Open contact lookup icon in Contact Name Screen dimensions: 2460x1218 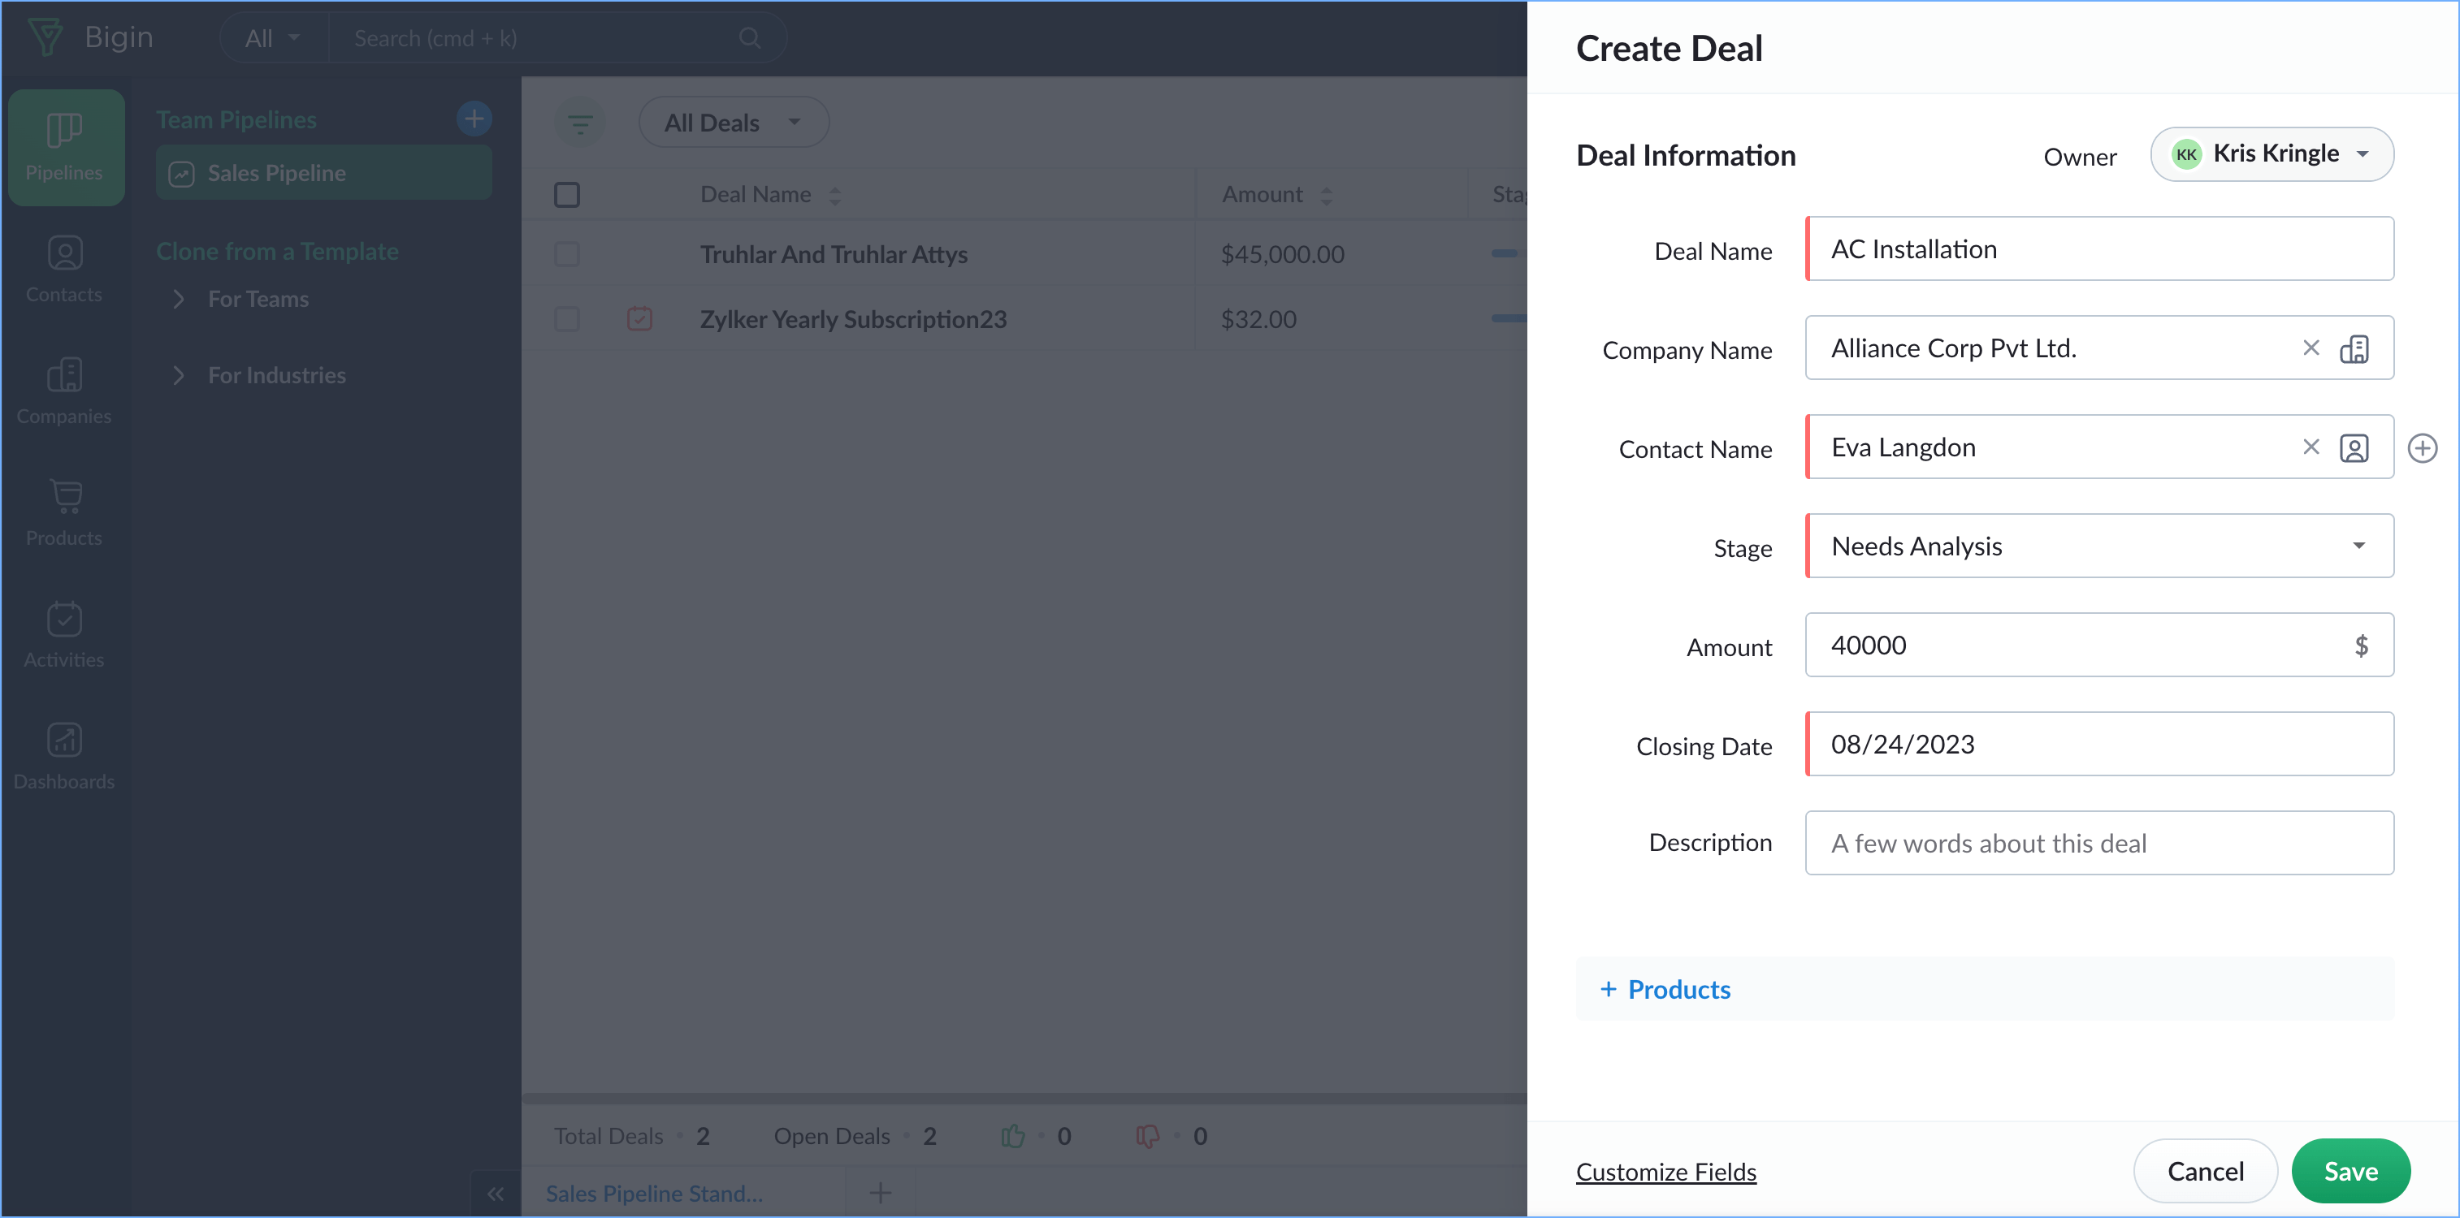(2354, 447)
